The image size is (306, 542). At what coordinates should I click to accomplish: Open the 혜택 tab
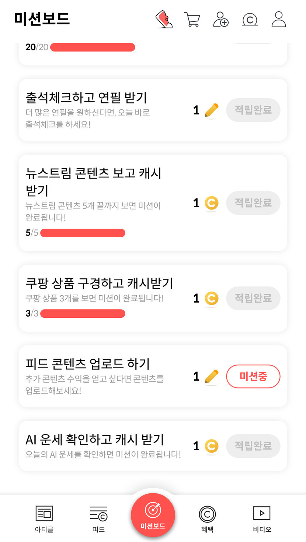pos(207,518)
